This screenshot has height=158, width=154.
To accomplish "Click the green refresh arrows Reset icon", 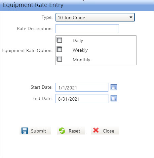I will coord(62,131).
